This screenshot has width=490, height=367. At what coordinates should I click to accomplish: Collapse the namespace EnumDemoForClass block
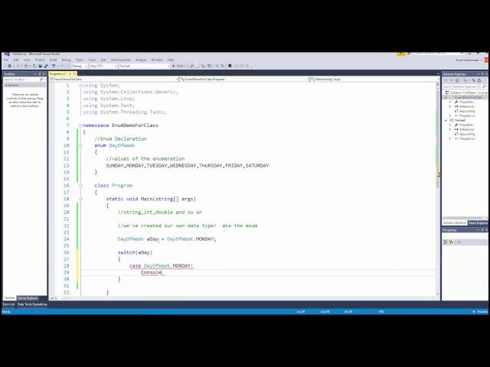[80, 125]
